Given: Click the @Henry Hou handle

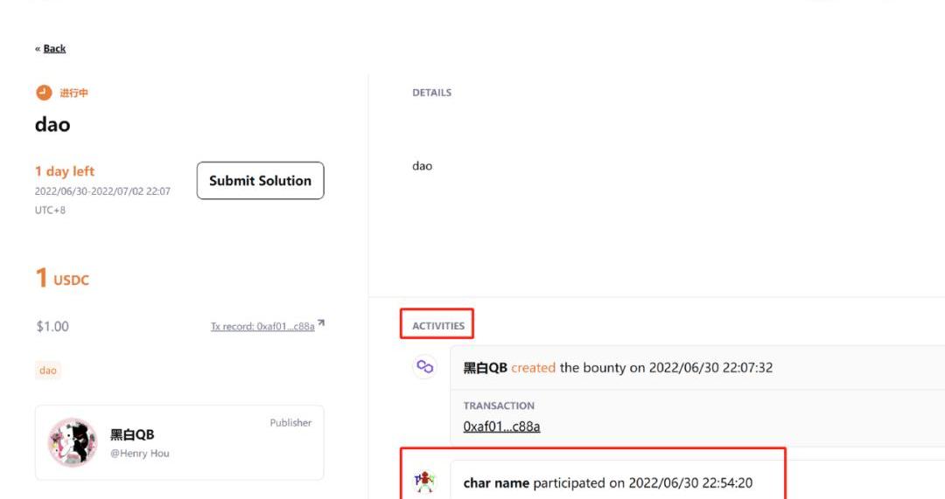Looking at the screenshot, I should [x=140, y=454].
